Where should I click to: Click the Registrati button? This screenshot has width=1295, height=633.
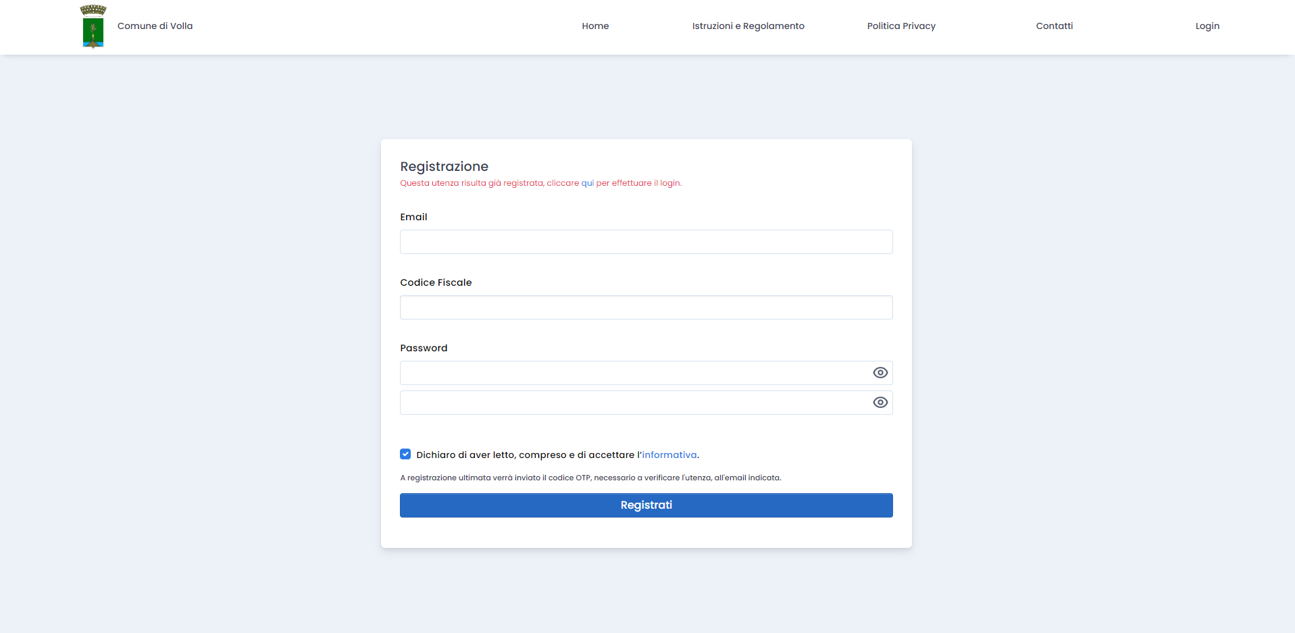click(x=646, y=505)
